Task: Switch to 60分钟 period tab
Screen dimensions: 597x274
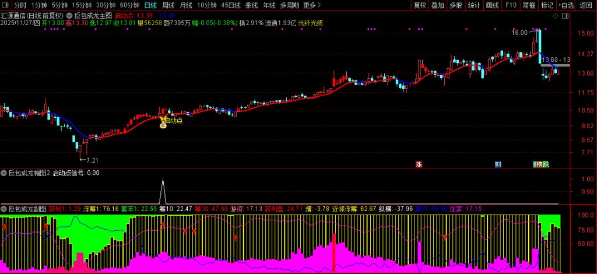Action: [x=129, y=5]
